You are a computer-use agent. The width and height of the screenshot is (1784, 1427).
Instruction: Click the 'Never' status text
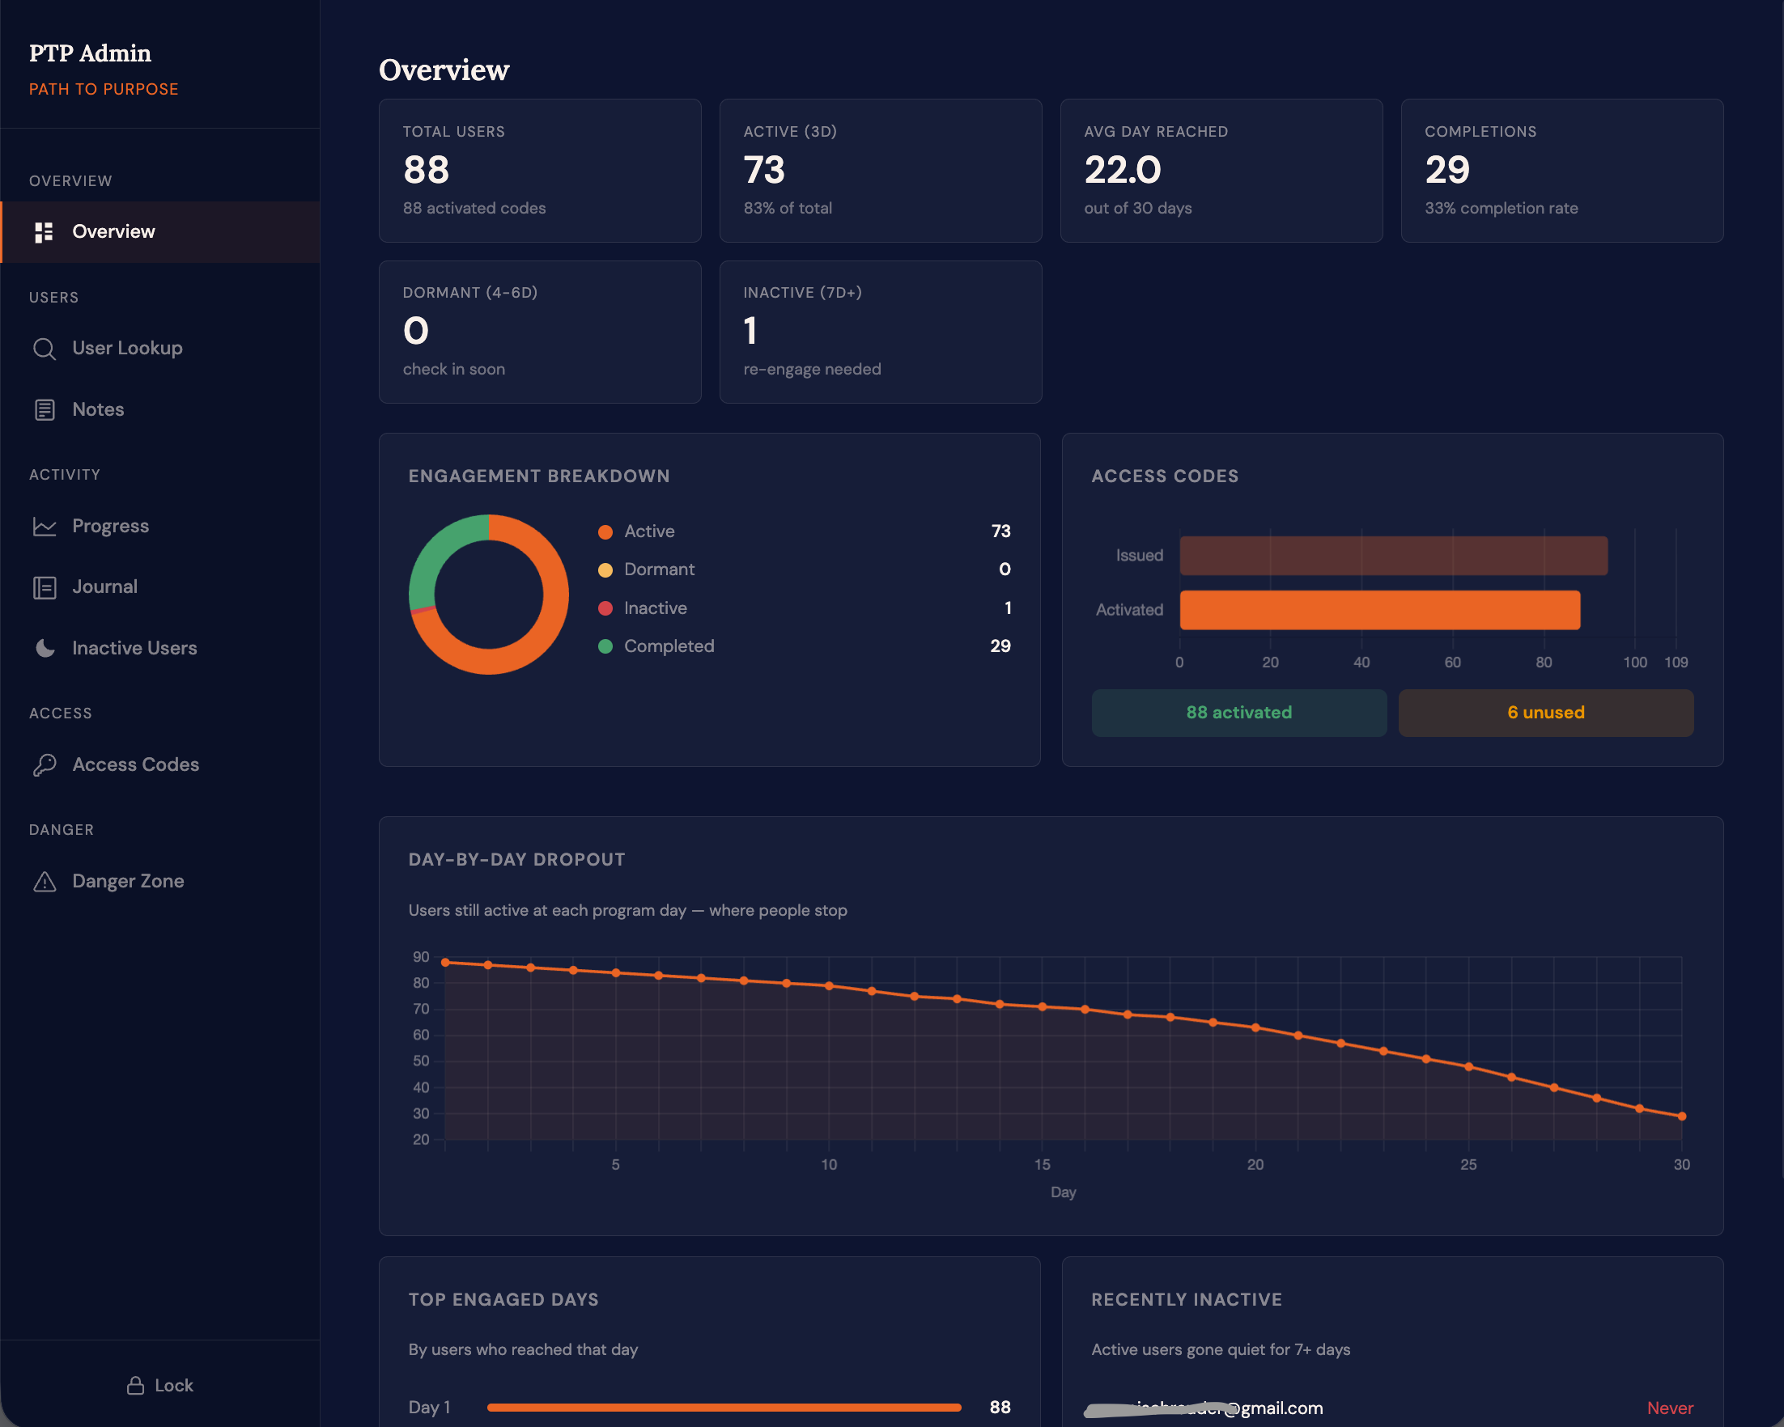1670,1408
